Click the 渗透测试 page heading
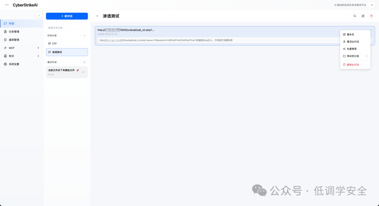Viewport: 379px width, 206px height. click(x=111, y=16)
